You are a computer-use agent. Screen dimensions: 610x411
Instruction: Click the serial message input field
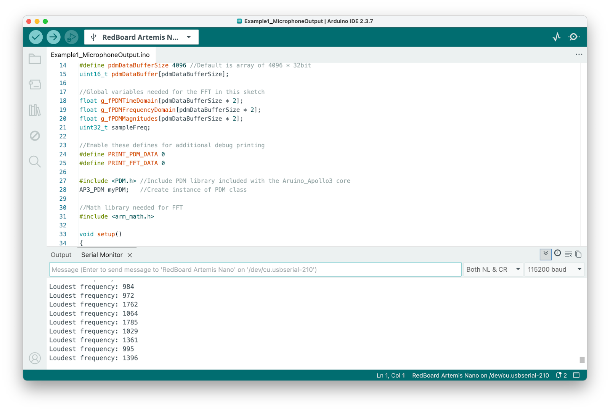255,269
